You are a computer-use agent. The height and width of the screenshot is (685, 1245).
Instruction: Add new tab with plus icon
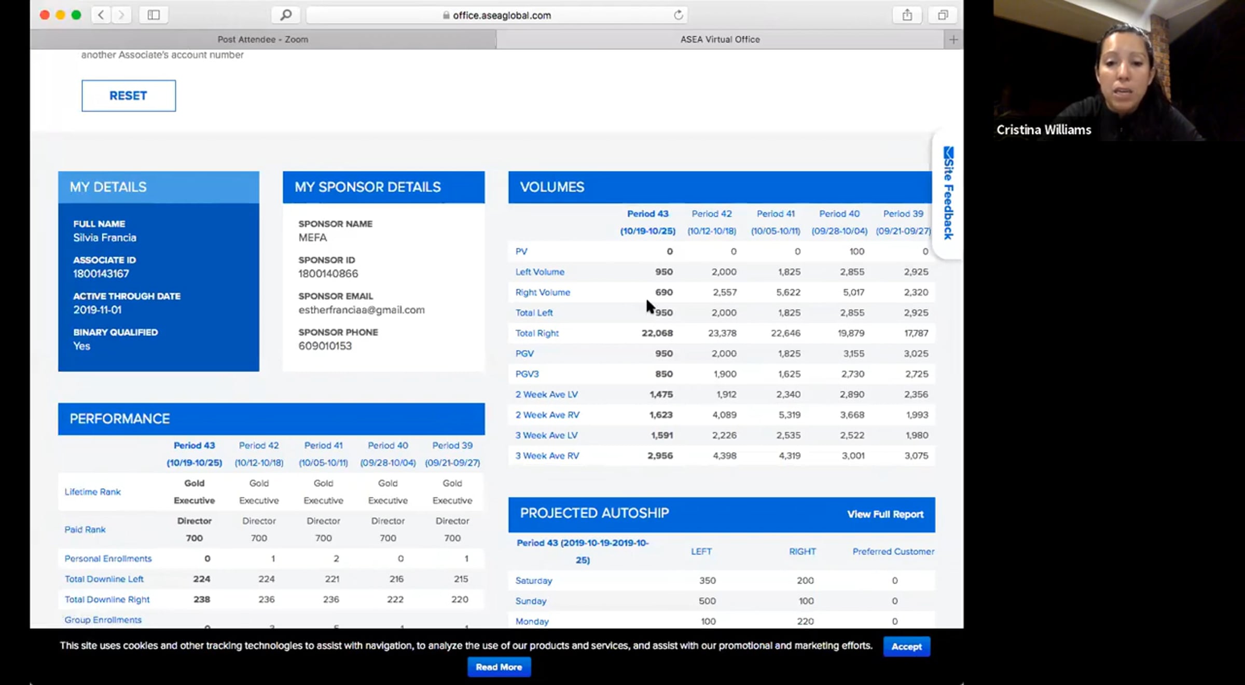point(953,39)
